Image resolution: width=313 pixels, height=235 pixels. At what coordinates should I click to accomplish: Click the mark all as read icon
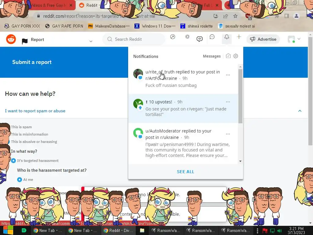pos(228,56)
